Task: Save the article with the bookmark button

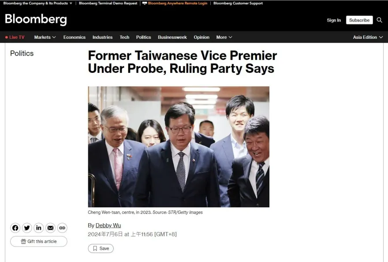Action: click(101, 248)
